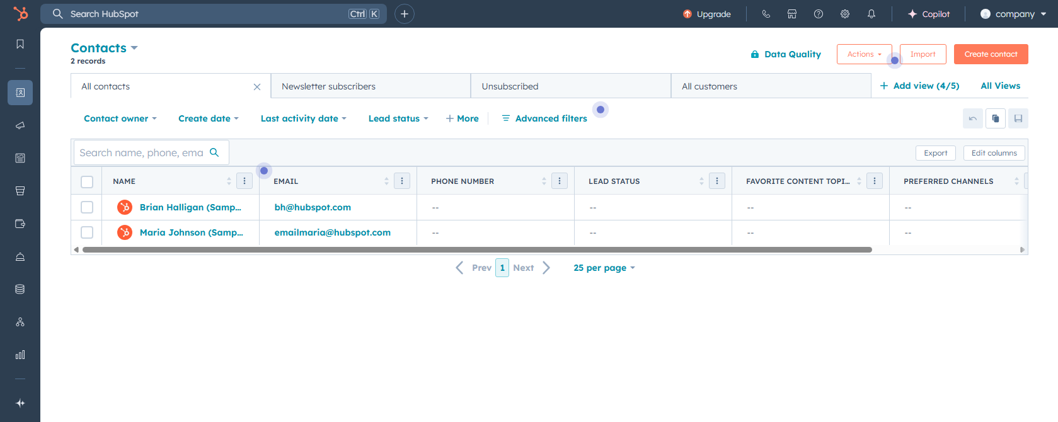
Task: Click the undo view changes icon
Action: click(x=973, y=118)
